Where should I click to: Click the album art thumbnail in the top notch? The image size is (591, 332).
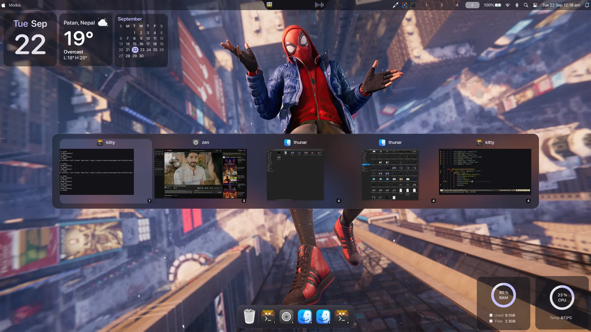click(269, 5)
